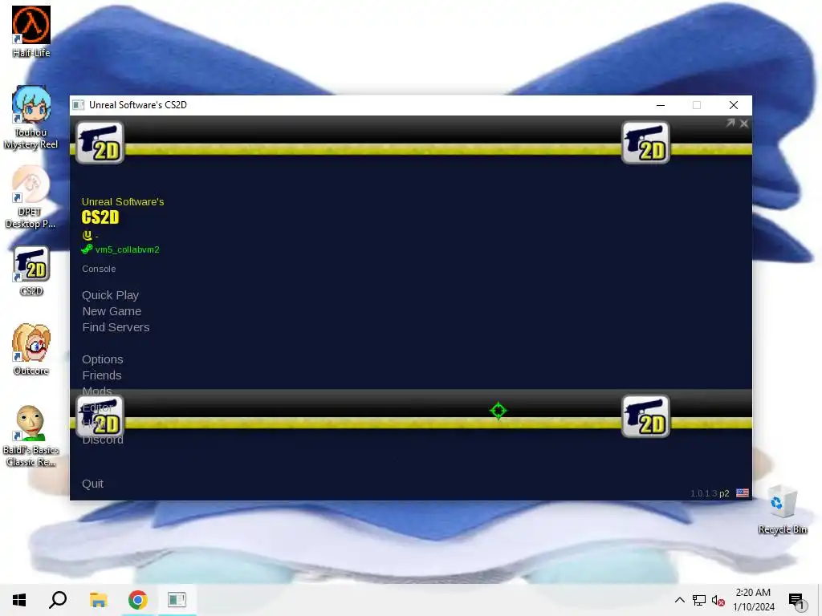
Task: Open the notification center icon
Action: click(x=796, y=601)
